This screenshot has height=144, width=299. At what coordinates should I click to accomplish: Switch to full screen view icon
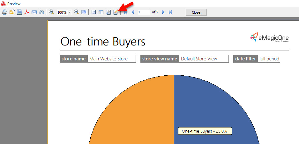click(x=84, y=12)
